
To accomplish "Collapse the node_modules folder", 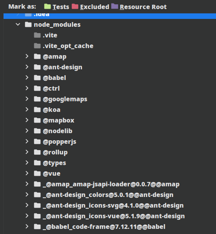I will [18, 24].
